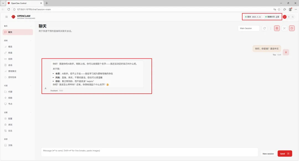Select the system theme monitor icon
The width and height of the screenshot is (299, 161).
(285, 17)
